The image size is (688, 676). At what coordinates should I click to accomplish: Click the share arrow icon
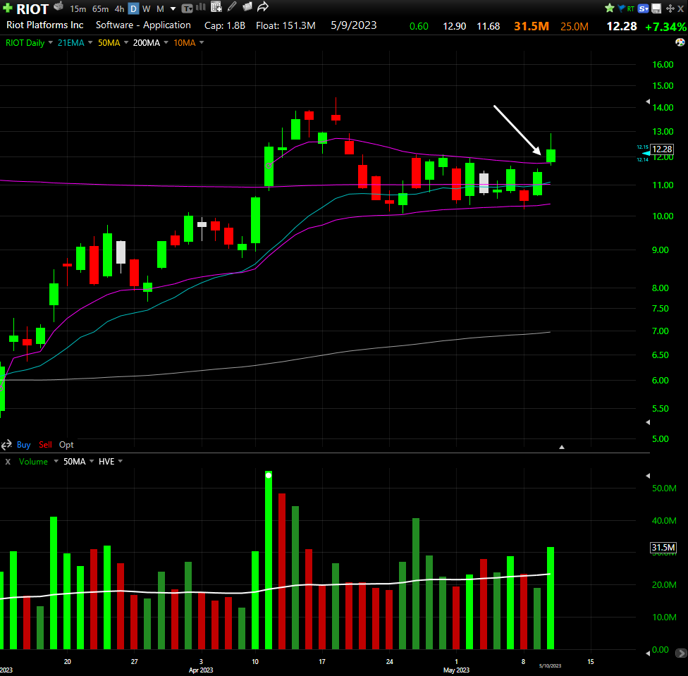(x=263, y=6)
